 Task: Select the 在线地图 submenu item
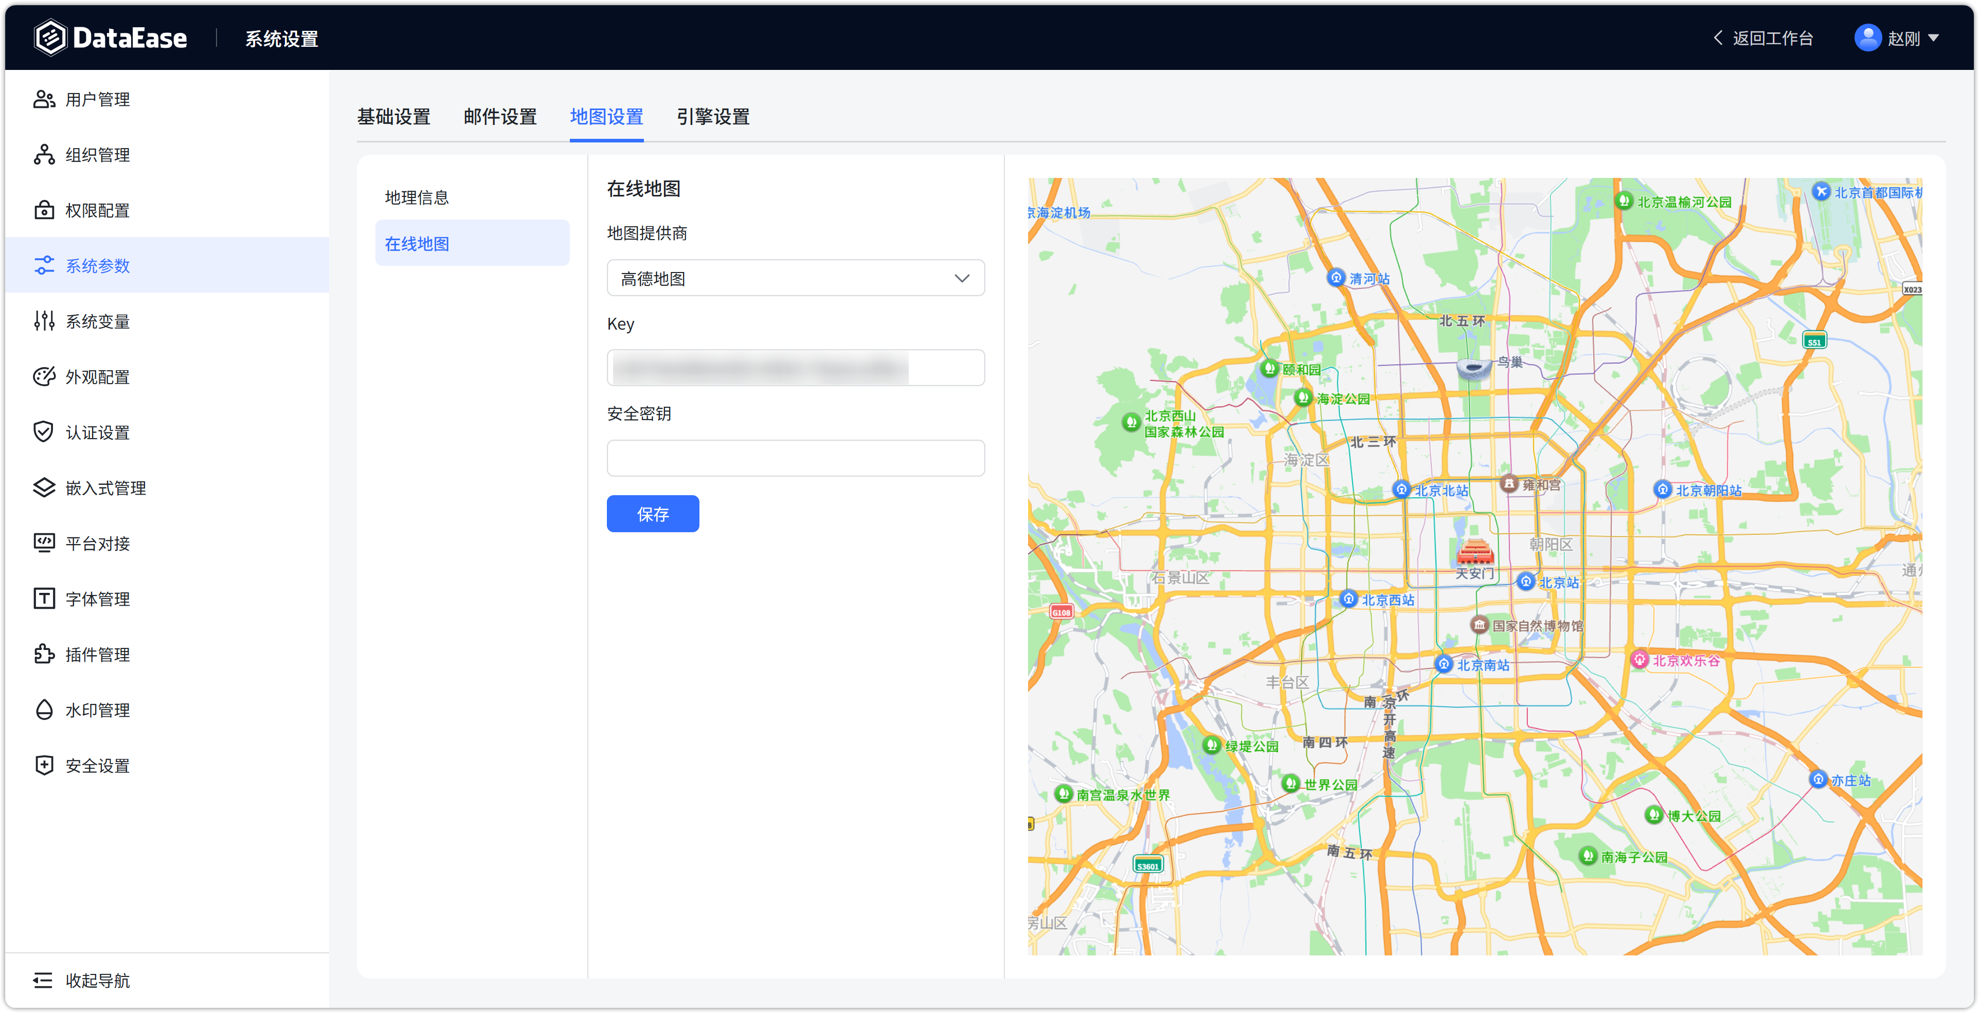coord(473,243)
